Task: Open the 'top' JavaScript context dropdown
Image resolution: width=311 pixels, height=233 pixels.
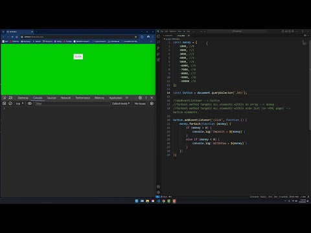Action: pos(19,104)
